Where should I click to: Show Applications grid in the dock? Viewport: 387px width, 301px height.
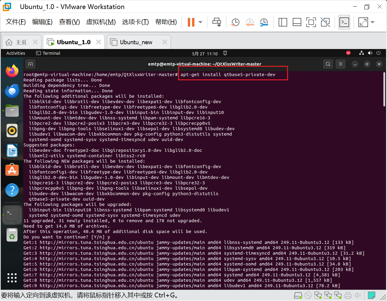pos(12,278)
